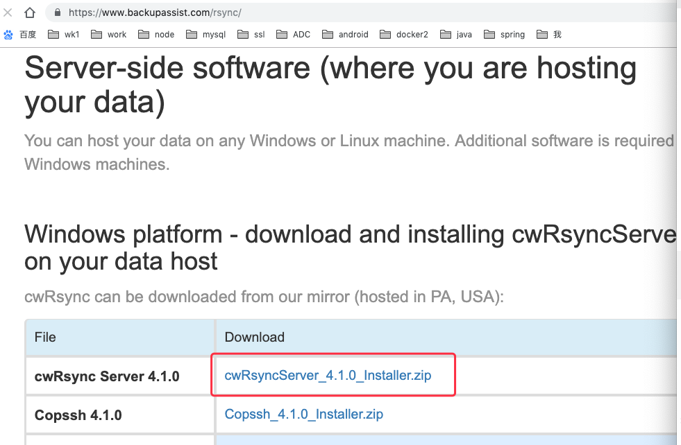
Task: Download Copssh_4.1.0_Installer.zip
Action: pos(303,414)
